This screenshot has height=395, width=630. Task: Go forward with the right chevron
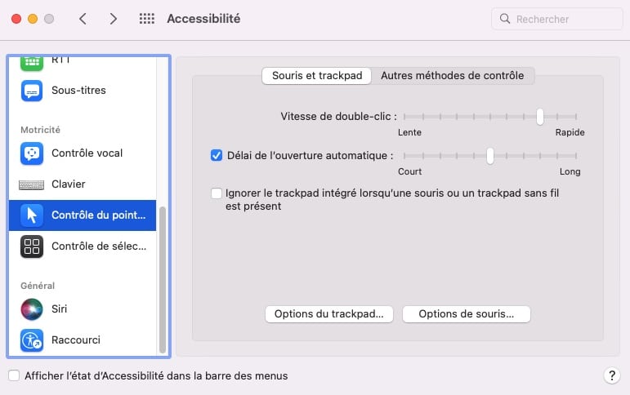(x=114, y=19)
